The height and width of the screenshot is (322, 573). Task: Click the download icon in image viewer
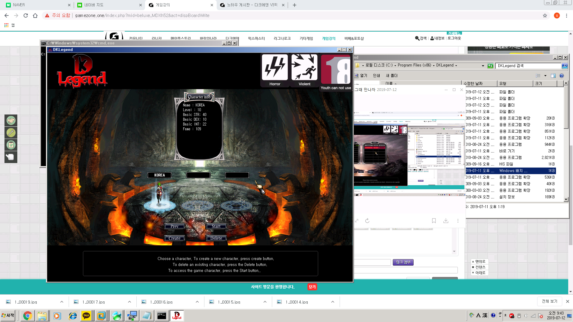446,221
